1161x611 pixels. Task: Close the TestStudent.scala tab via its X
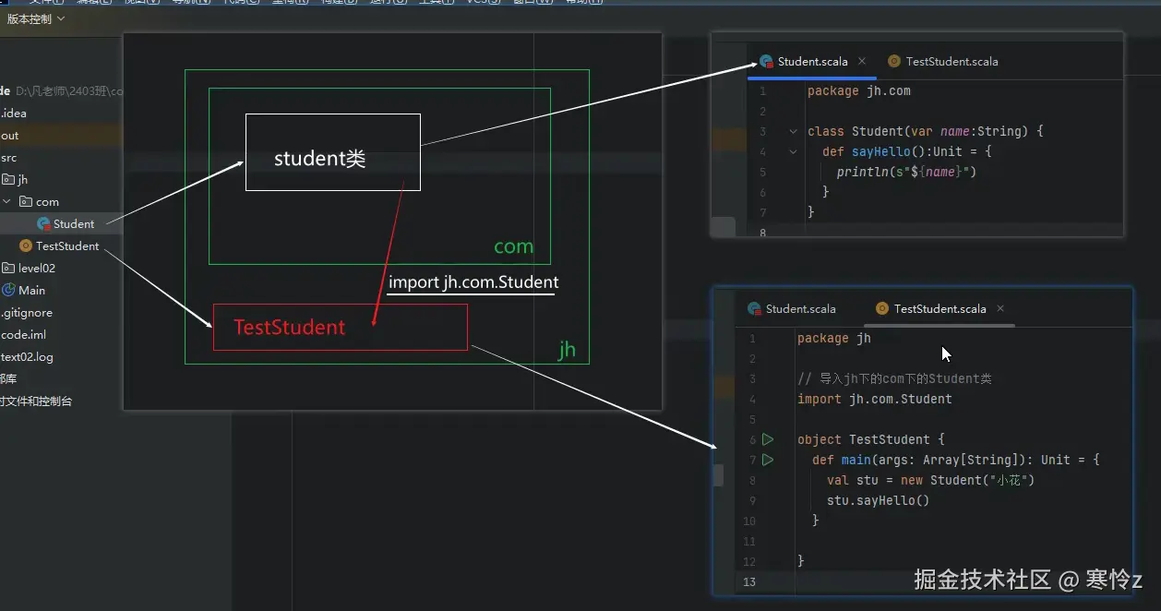pos(1000,308)
